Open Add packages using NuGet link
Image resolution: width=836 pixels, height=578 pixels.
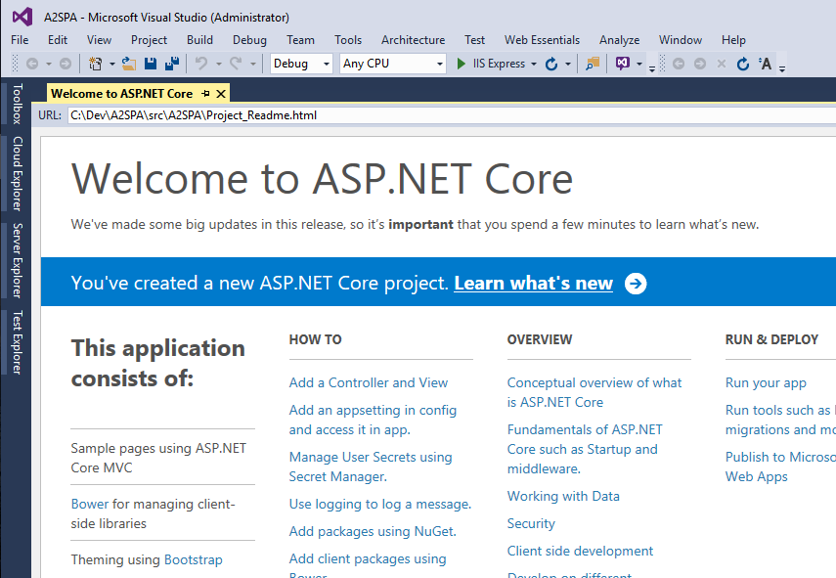tap(373, 532)
